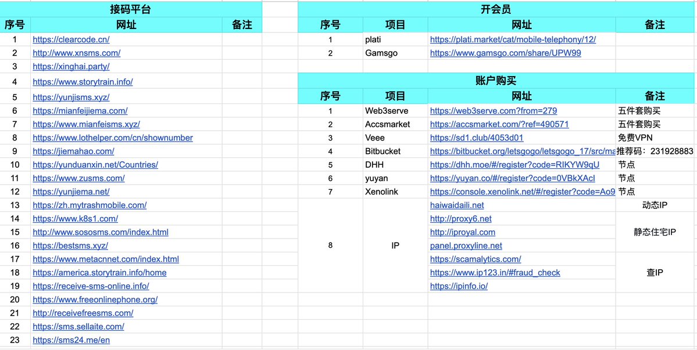Select 节点 note in DHH row
The height and width of the screenshot is (350, 697).
pyautogui.click(x=655, y=165)
